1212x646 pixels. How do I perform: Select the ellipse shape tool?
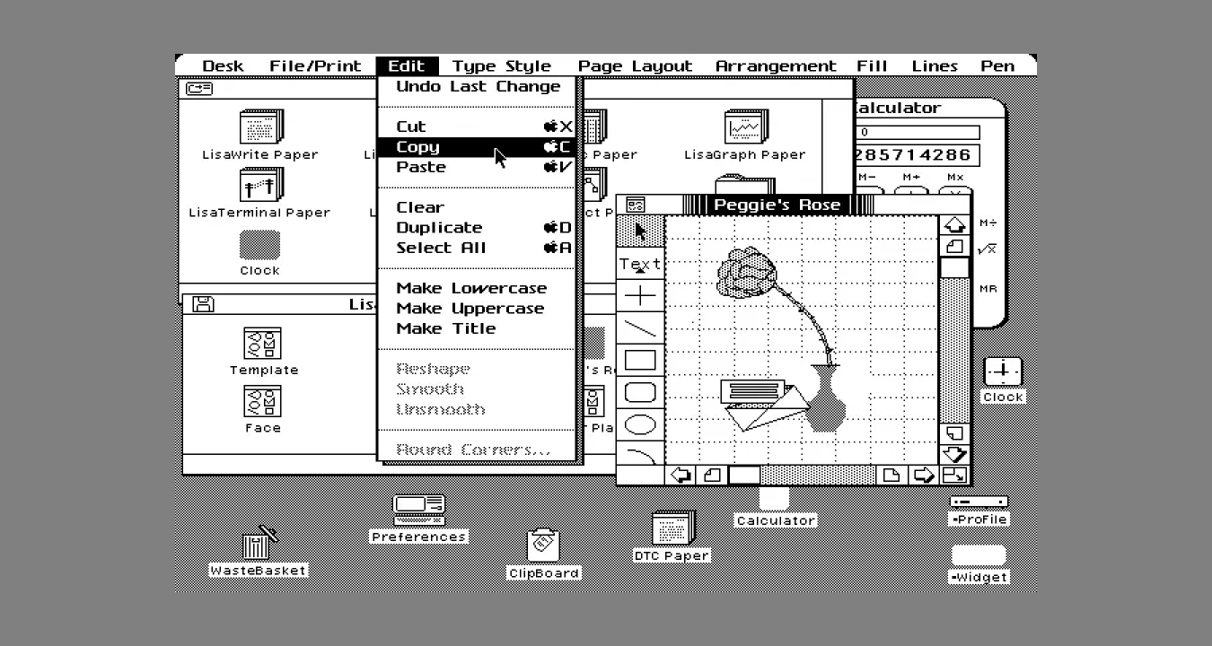[640, 424]
